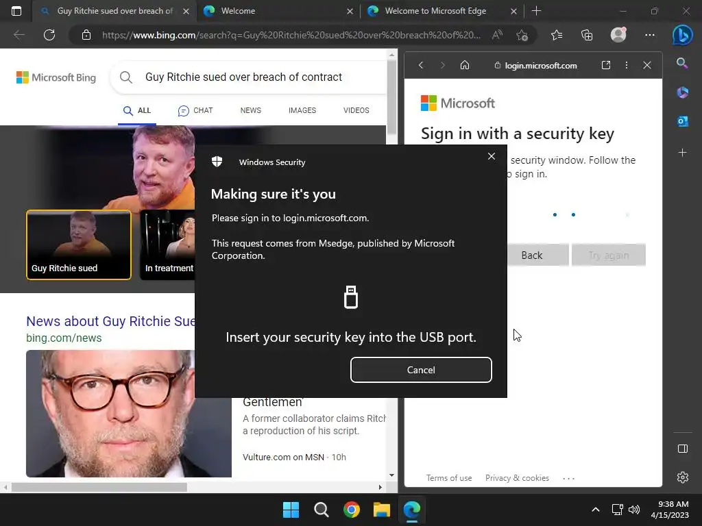
Task: Refresh the current Bing page
Action: [49, 35]
